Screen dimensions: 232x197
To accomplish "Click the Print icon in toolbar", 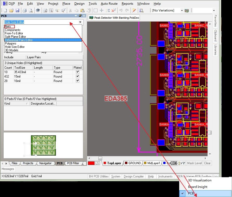I will [24, 10].
